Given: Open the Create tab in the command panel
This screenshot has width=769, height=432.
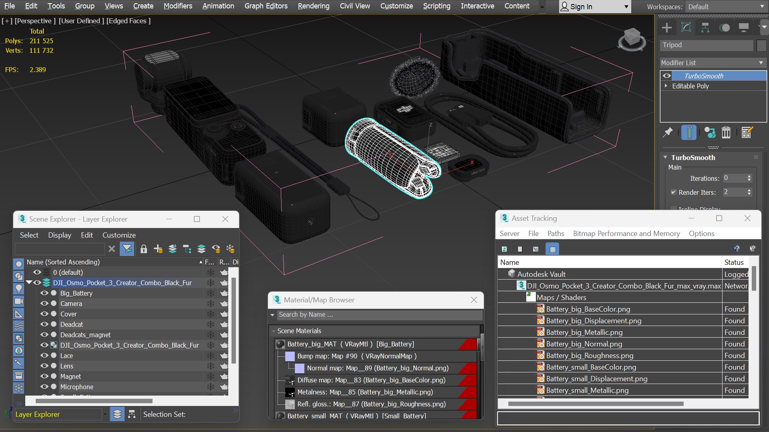Looking at the screenshot, I should coord(667,28).
